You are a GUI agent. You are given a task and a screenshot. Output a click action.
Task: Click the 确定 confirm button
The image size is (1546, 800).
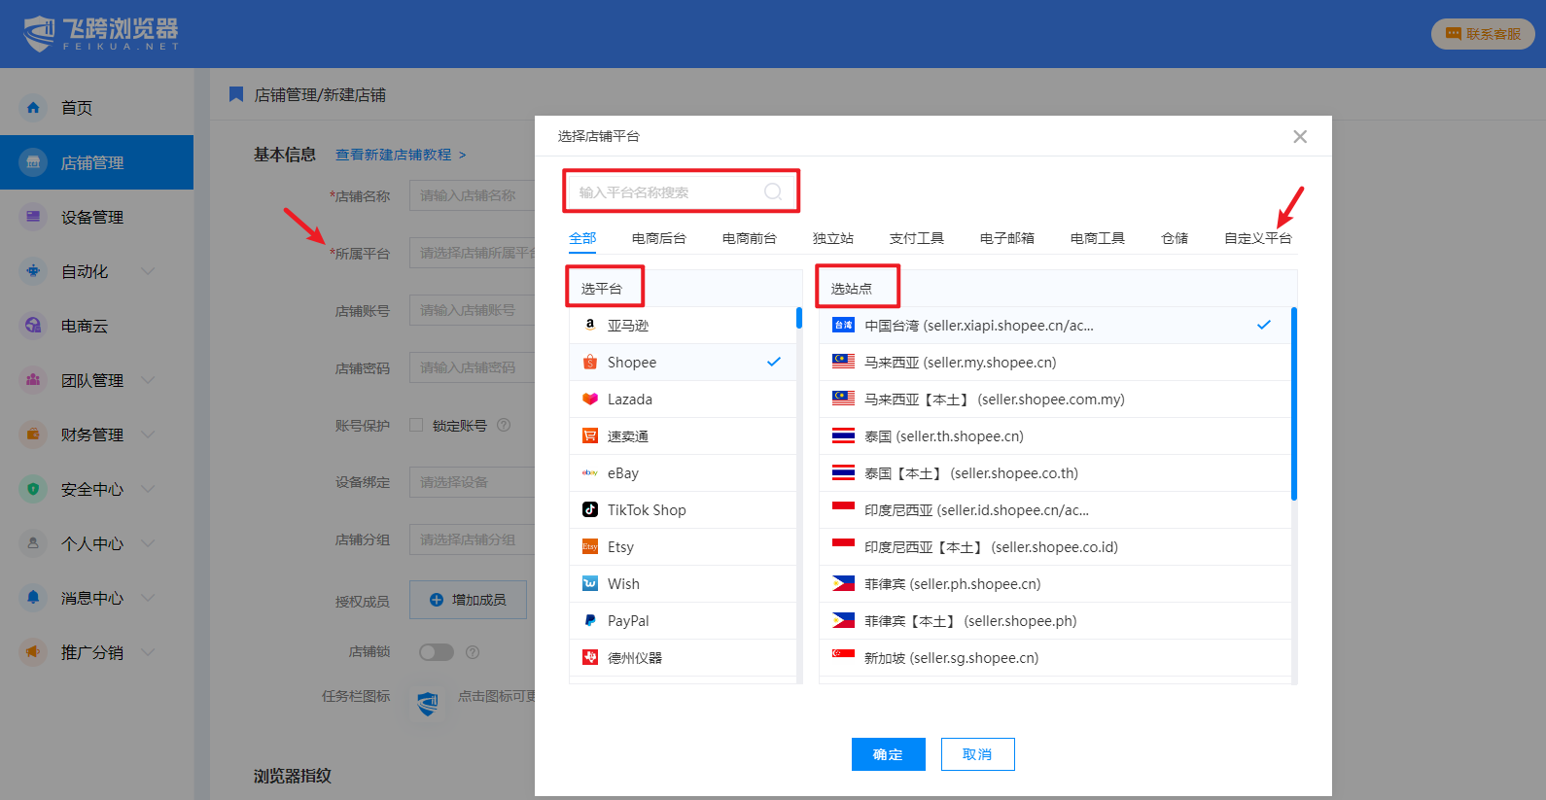tap(888, 754)
